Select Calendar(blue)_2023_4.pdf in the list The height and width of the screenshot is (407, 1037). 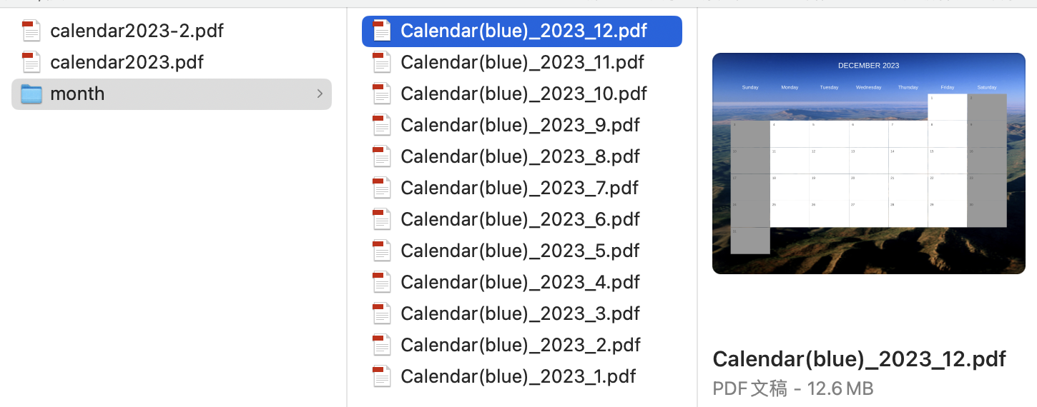click(x=520, y=282)
